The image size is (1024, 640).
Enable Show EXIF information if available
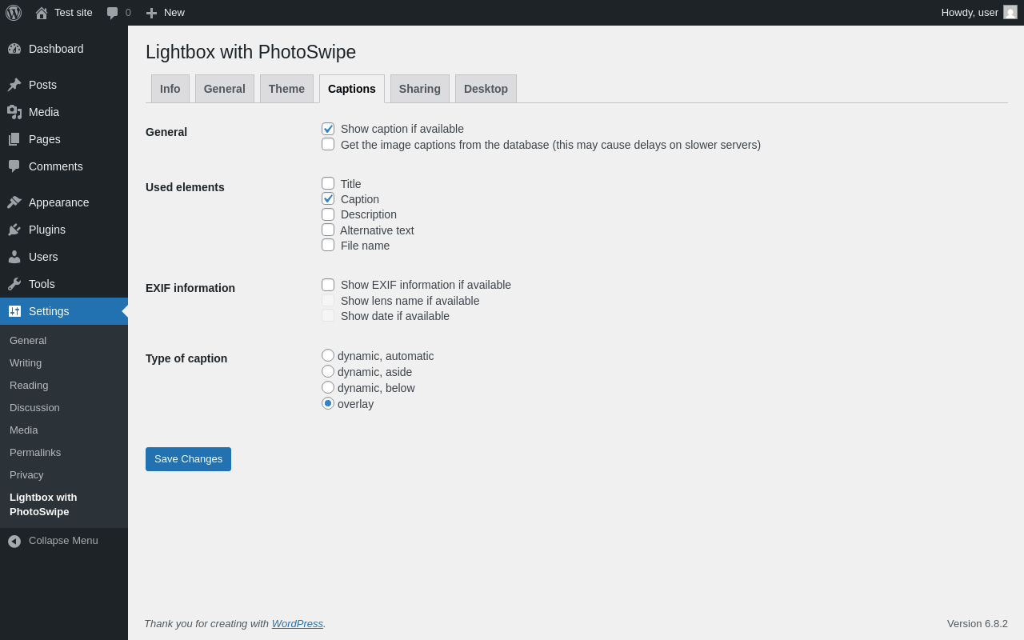coord(328,285)
